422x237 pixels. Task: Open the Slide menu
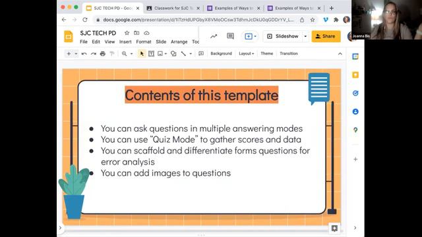(x=161, y=41)
